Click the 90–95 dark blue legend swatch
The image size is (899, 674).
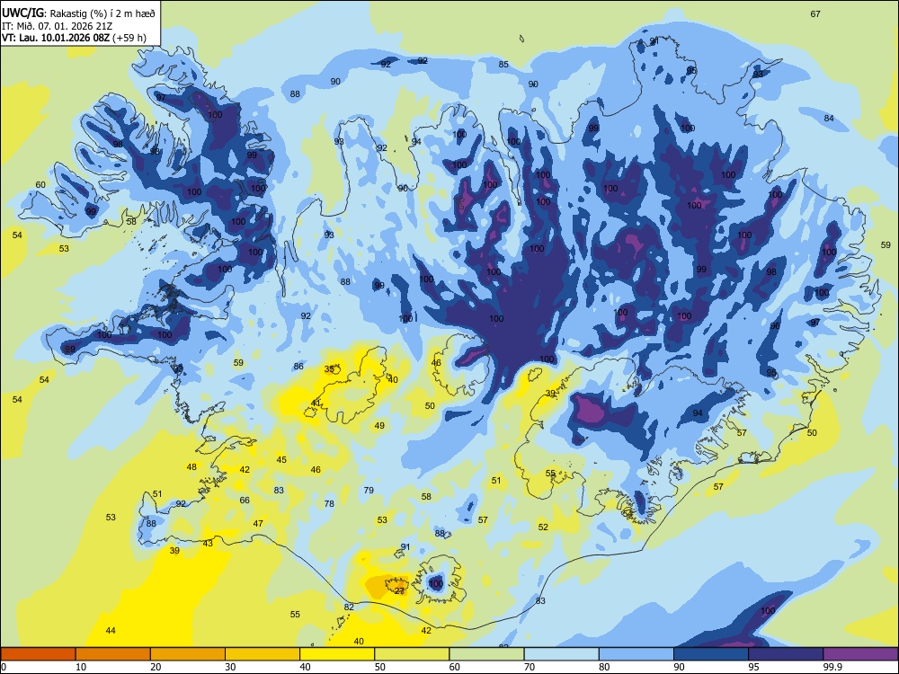(711, 654)
